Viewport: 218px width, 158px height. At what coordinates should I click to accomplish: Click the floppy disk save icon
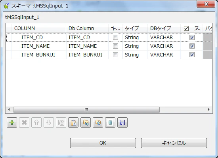[x=122, y=122]
